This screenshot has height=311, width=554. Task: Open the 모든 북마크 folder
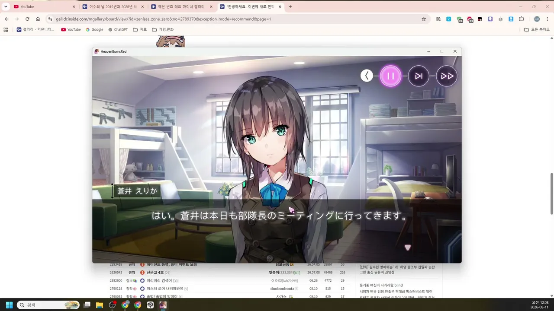[x=537, y=29]
